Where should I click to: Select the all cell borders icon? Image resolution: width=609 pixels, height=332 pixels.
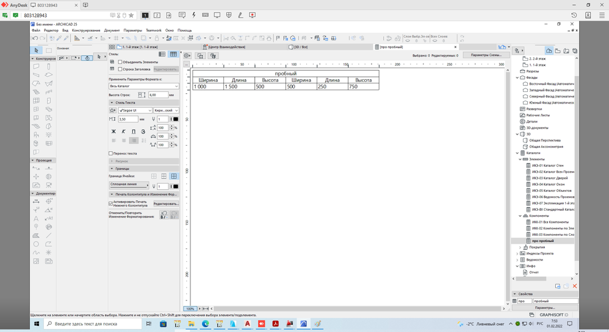[x=174, y=176]
